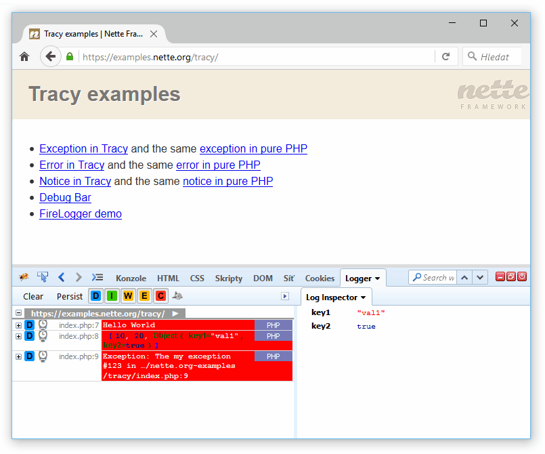Switch to the DOM tab
This screenshot has width=545, height=454.
pyautogui.click(x=263, y=278)
